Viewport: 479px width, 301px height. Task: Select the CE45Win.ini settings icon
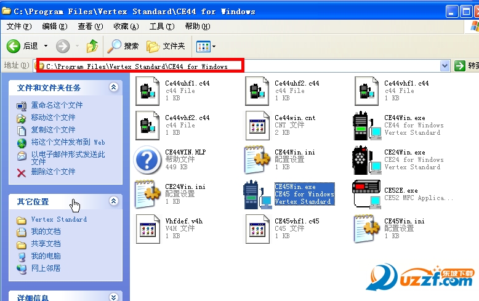pos(366,229)
